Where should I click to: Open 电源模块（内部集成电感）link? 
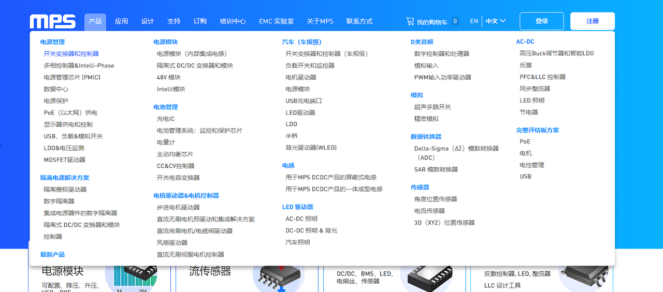(192, 54)
